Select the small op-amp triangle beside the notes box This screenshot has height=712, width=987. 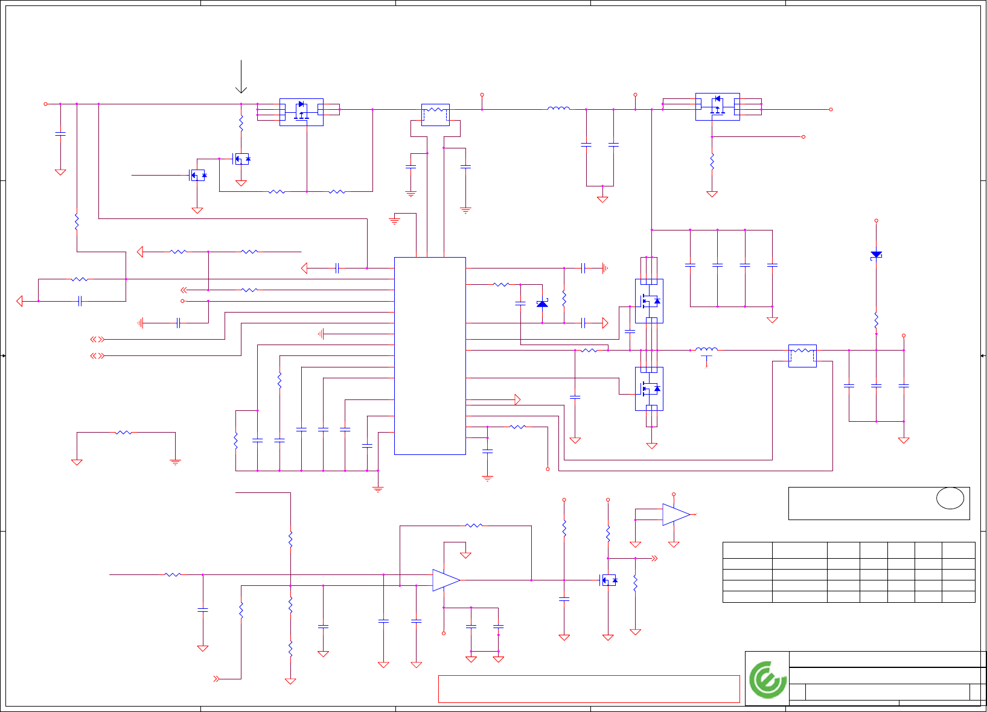(x=676, y=514)
